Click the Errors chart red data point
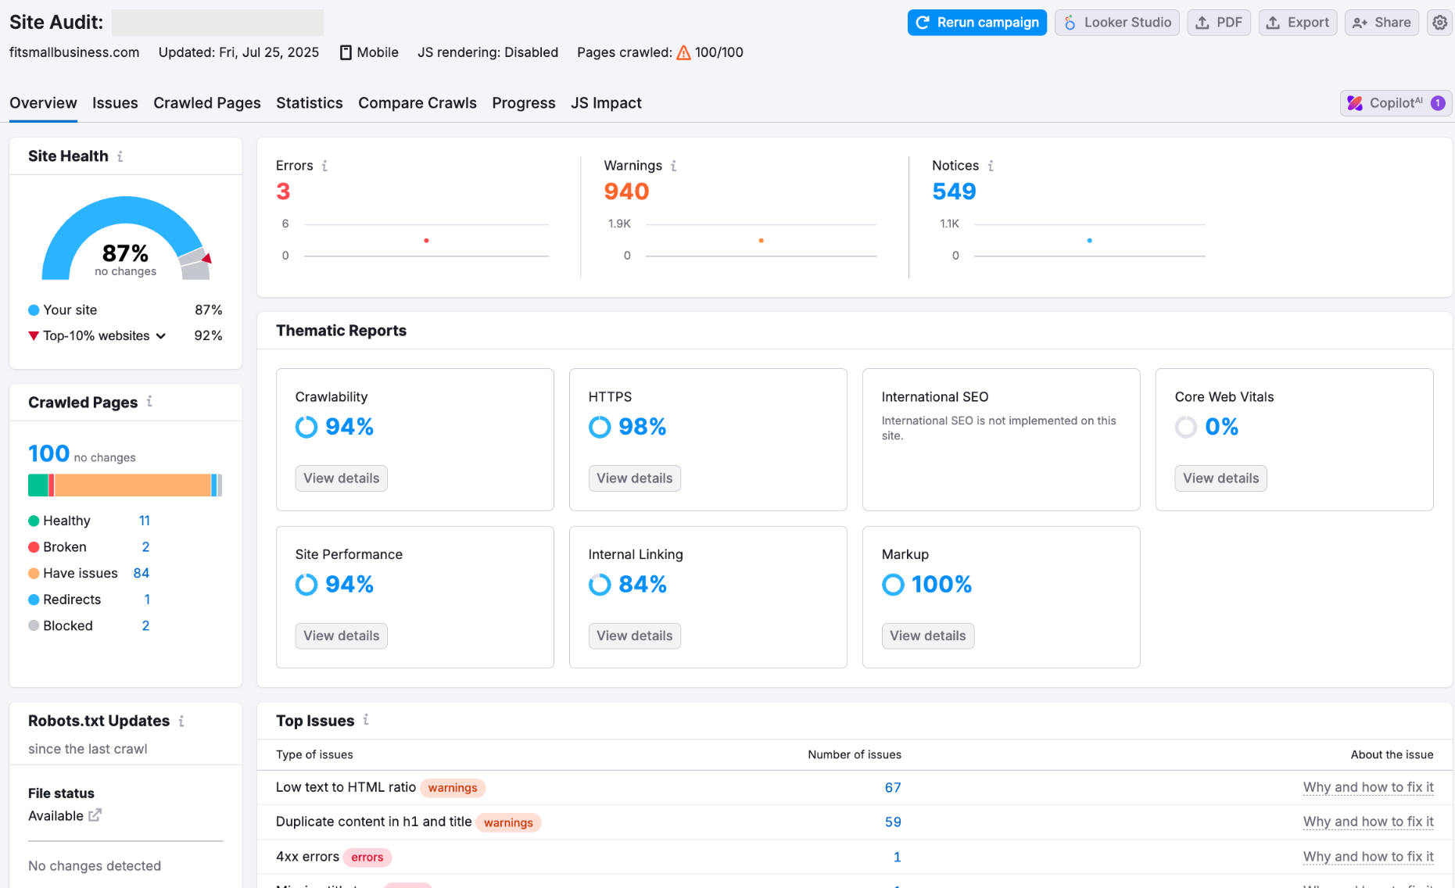The height and width of the screenshot is (888, 1455). [x=426, y=241]
